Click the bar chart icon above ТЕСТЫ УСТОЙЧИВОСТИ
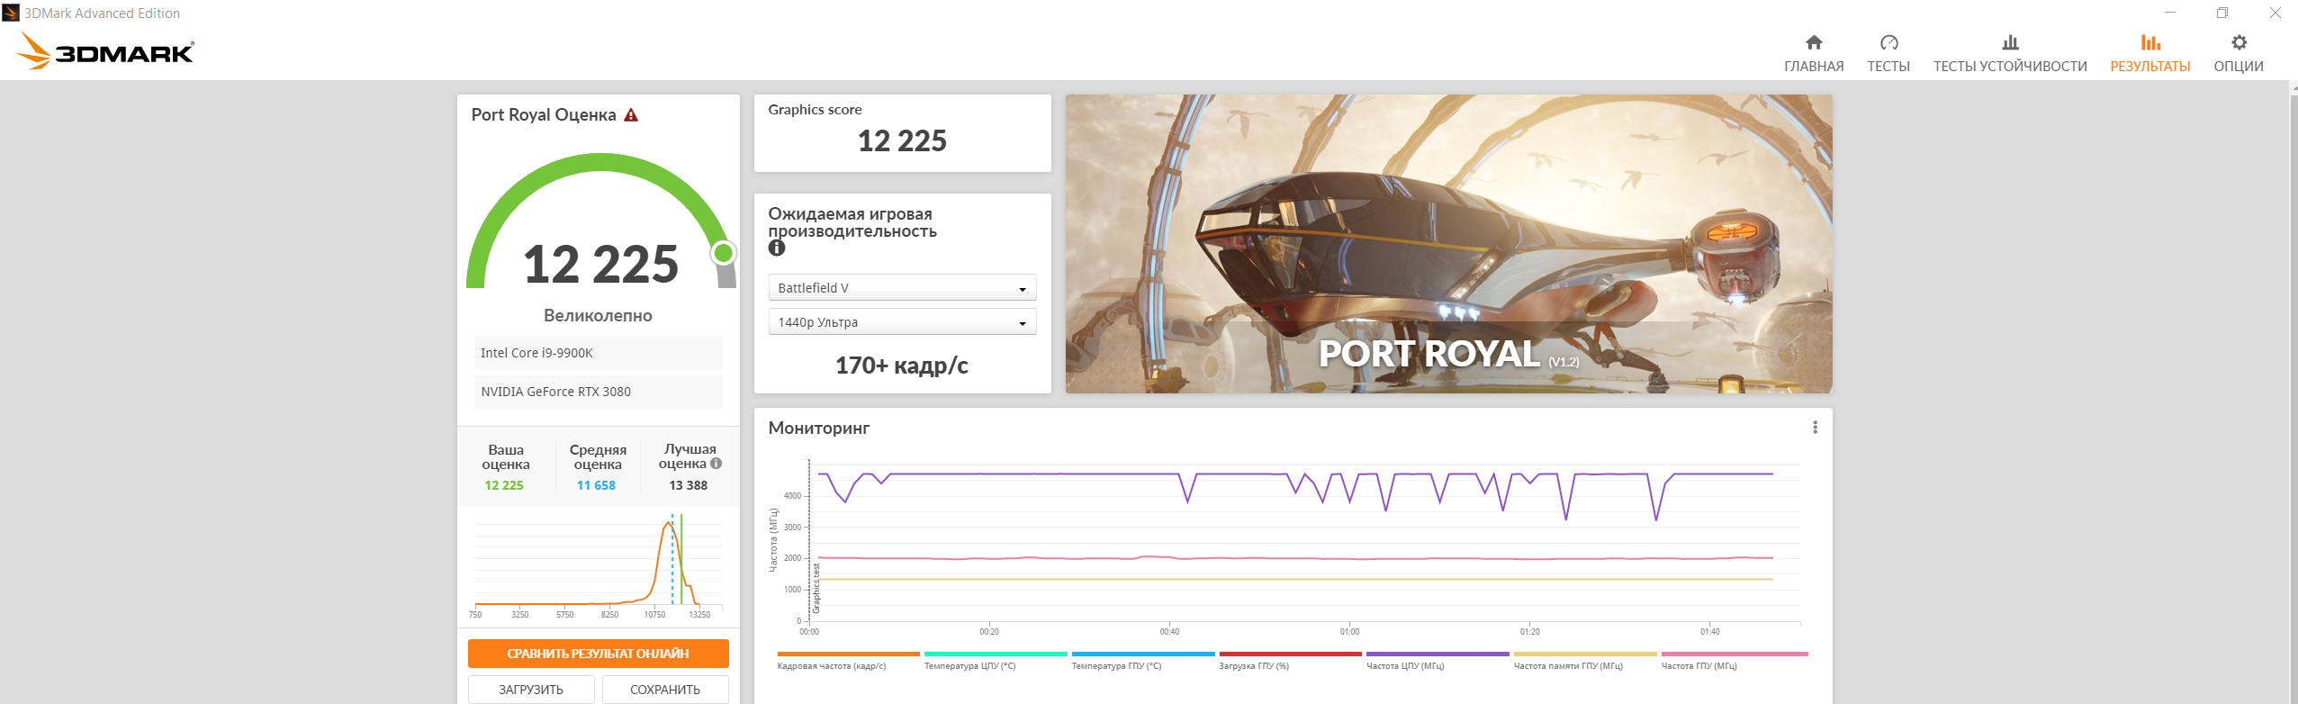Screen dimensions: 2298x704 (2010, 42)
